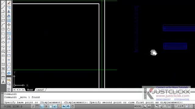Toggle Grid display in status bar

coord(37,106)
